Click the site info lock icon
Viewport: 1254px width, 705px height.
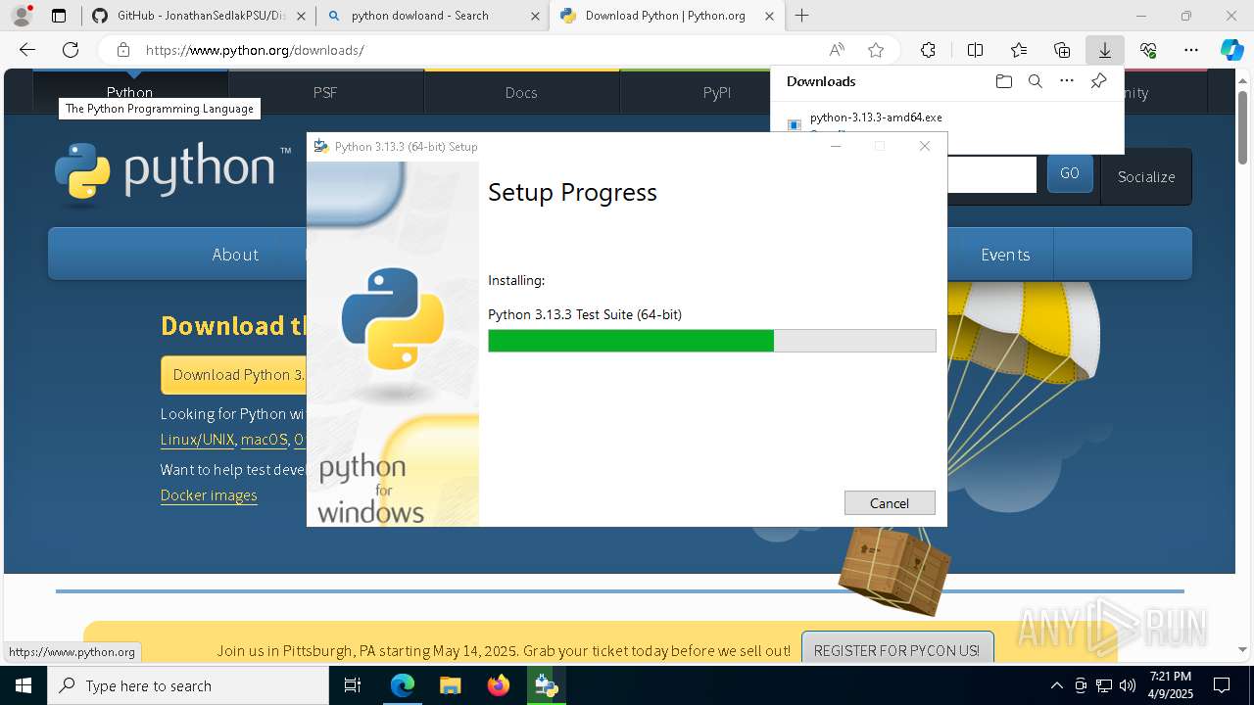coord(122,50)
